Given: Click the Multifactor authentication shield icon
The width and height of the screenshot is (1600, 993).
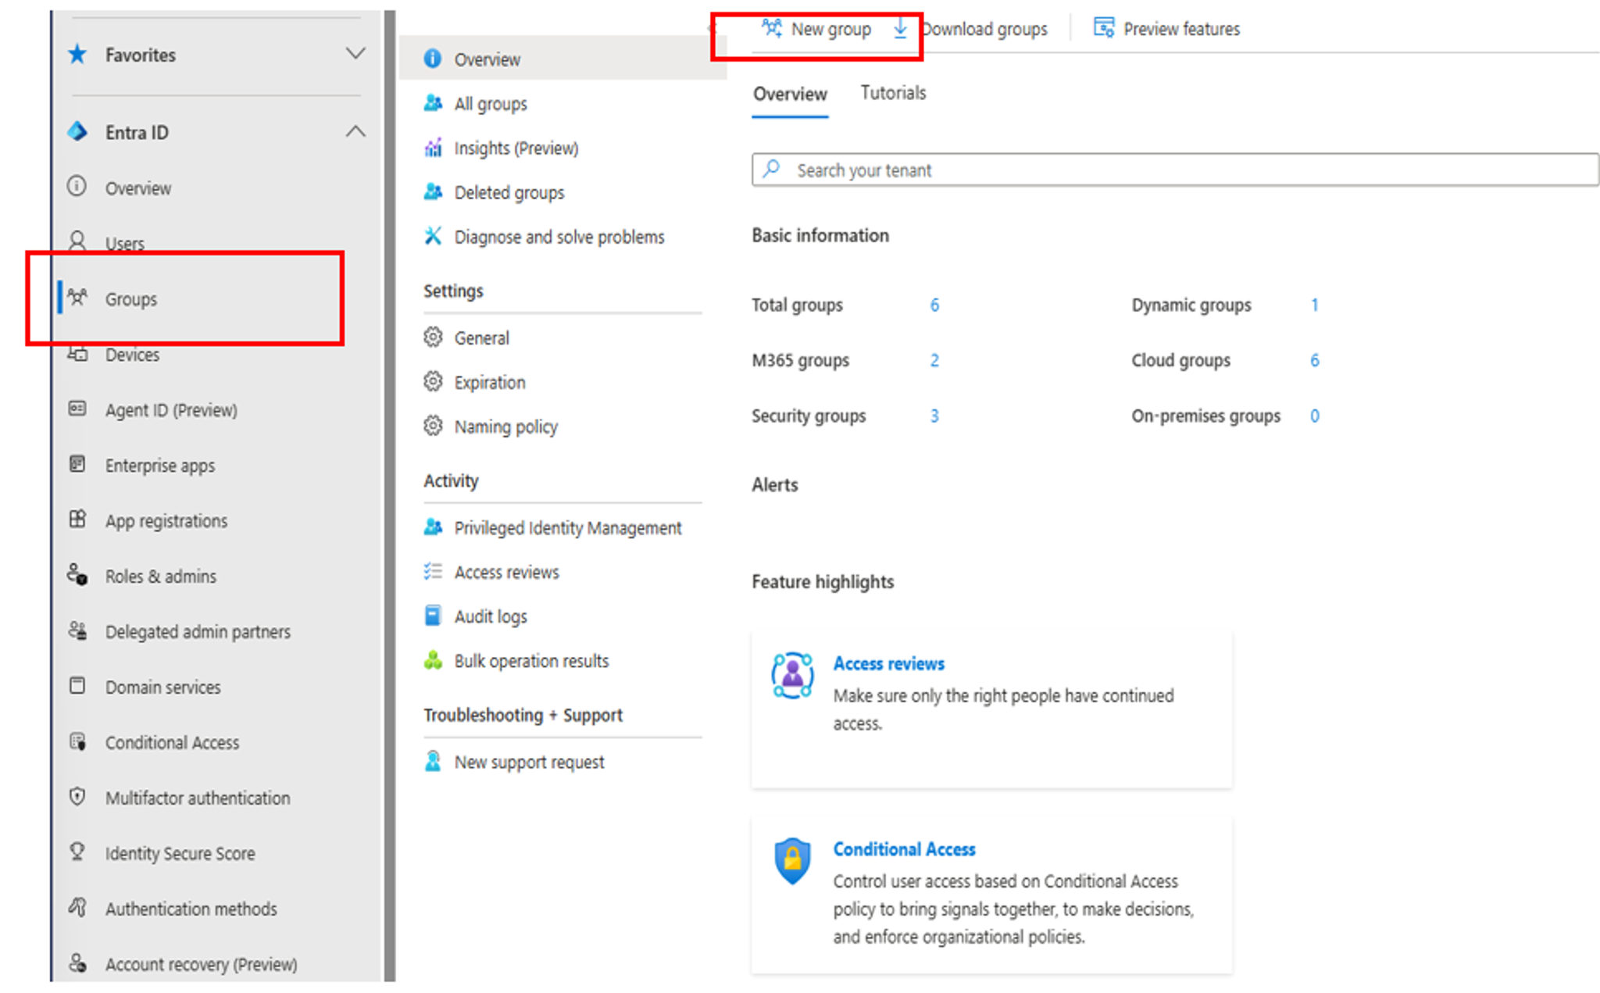Looking at the screenshot, I should [x=77, y=797].
